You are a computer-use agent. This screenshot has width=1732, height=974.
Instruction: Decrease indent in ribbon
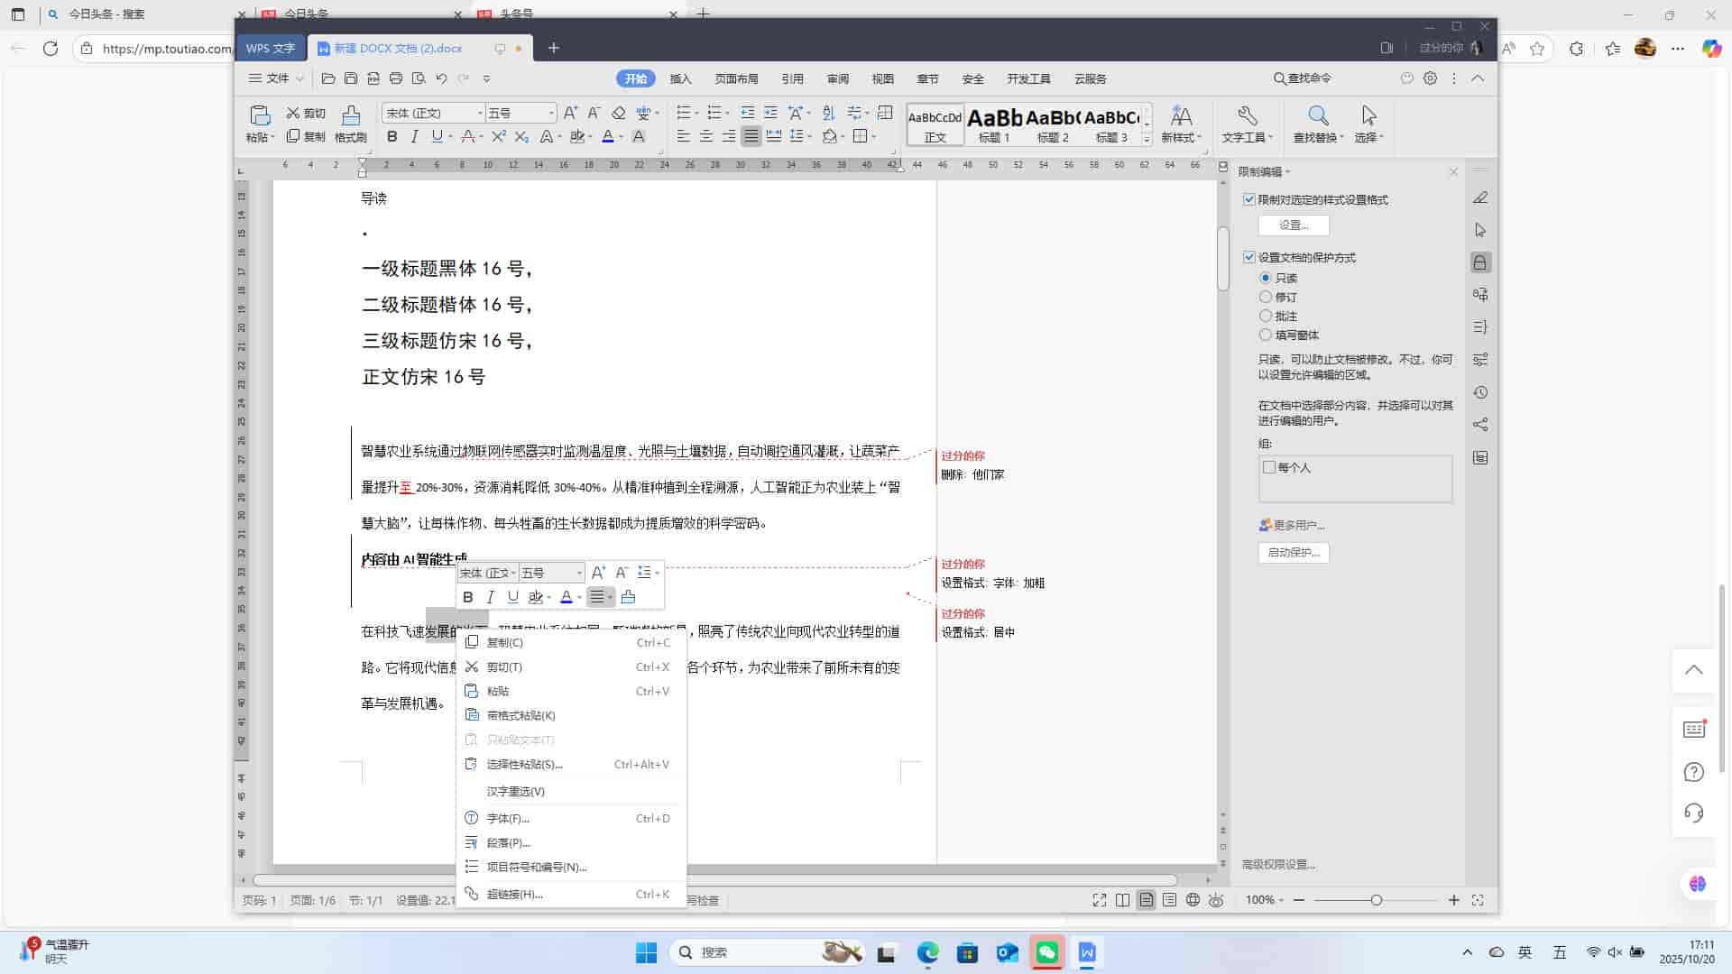pos(748,113)
